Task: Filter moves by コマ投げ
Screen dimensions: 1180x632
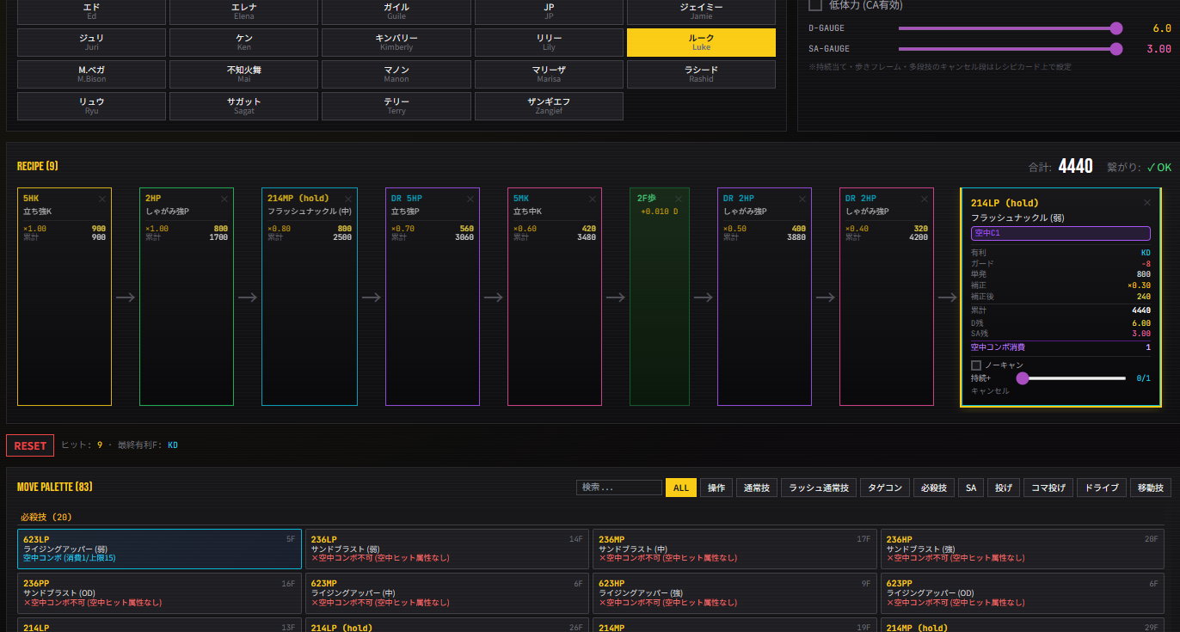Action: [x=1048, y=488]
